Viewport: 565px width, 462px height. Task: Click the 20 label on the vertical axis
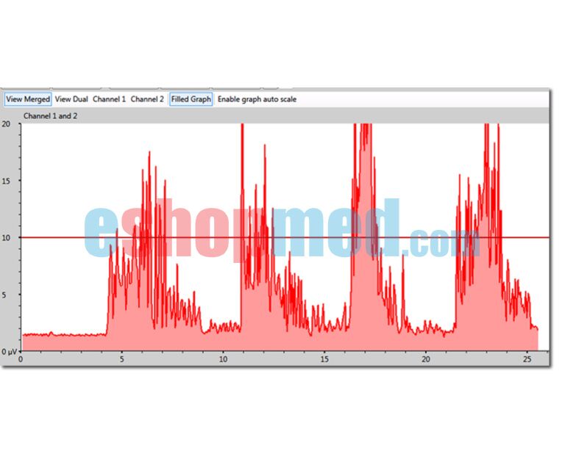pos(6,123)
